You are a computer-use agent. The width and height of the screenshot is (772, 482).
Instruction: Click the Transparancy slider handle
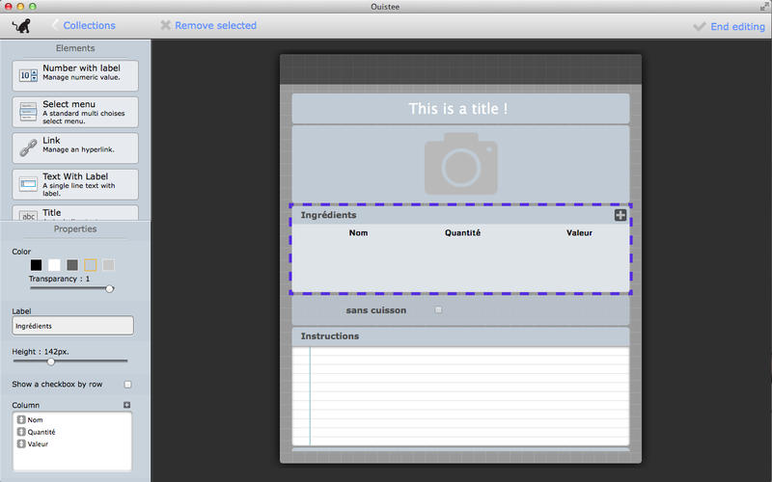(110, 288)
